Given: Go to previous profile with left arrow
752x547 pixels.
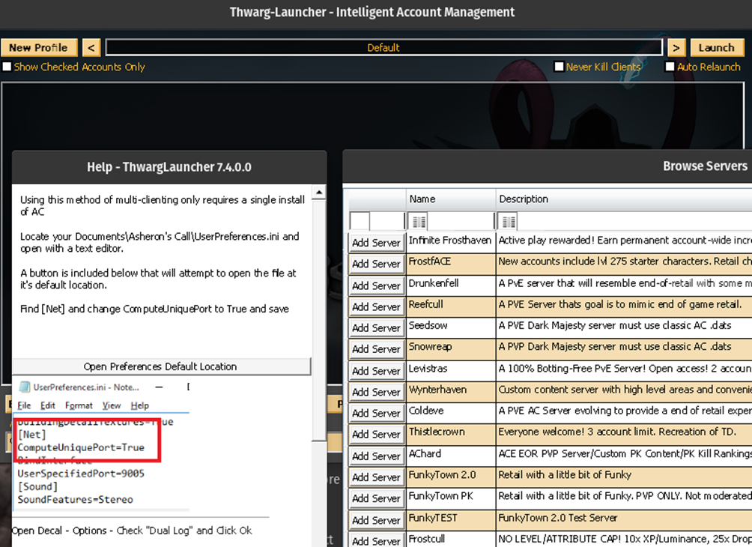Looking at the screenshot, I should coord(91,48).
